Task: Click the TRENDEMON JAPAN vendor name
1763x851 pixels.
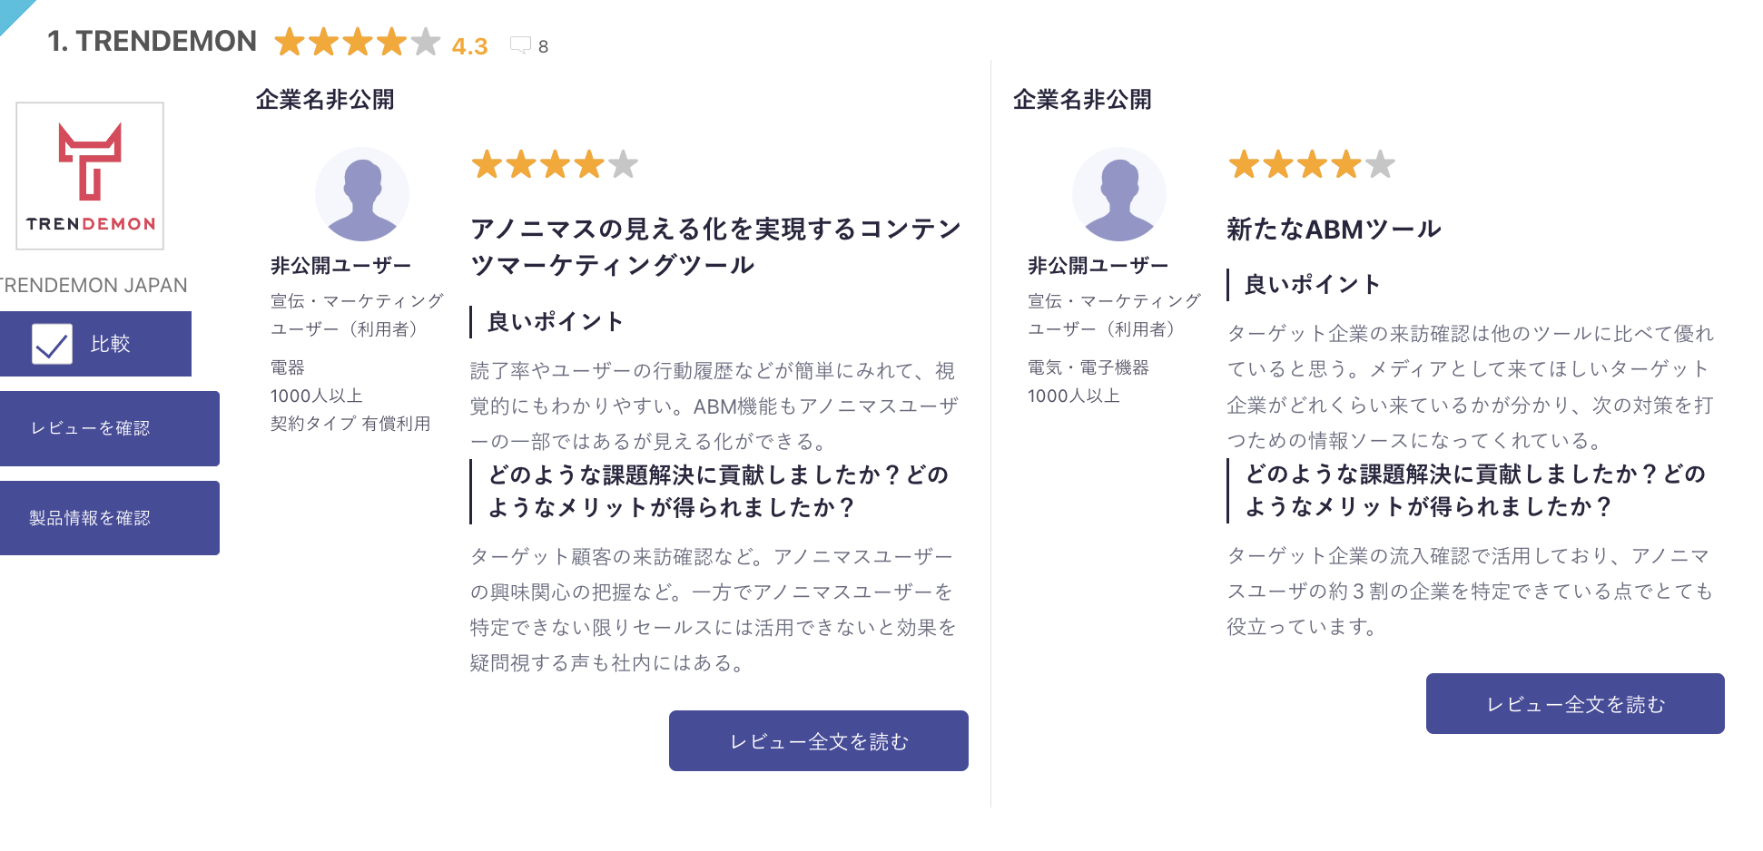Action: click(94, 285)
